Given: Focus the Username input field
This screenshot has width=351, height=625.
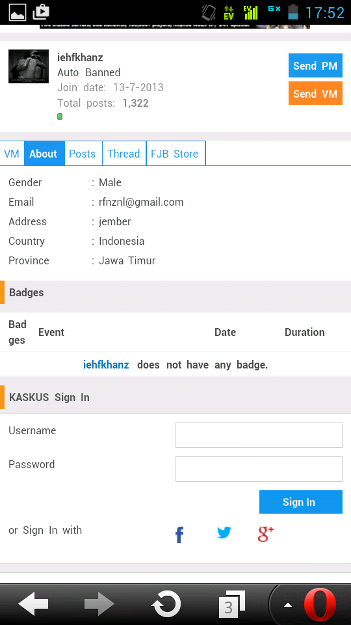Looking at the screenshot, I should pyautogui.click(x=259, y=436).
